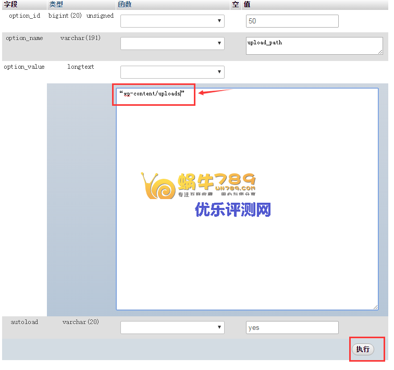Click the 类型 column header
This screenshot has height=370, width=394.
[56, 4]
